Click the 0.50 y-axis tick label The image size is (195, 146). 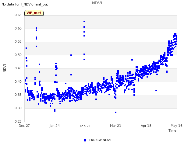point(18,55)
